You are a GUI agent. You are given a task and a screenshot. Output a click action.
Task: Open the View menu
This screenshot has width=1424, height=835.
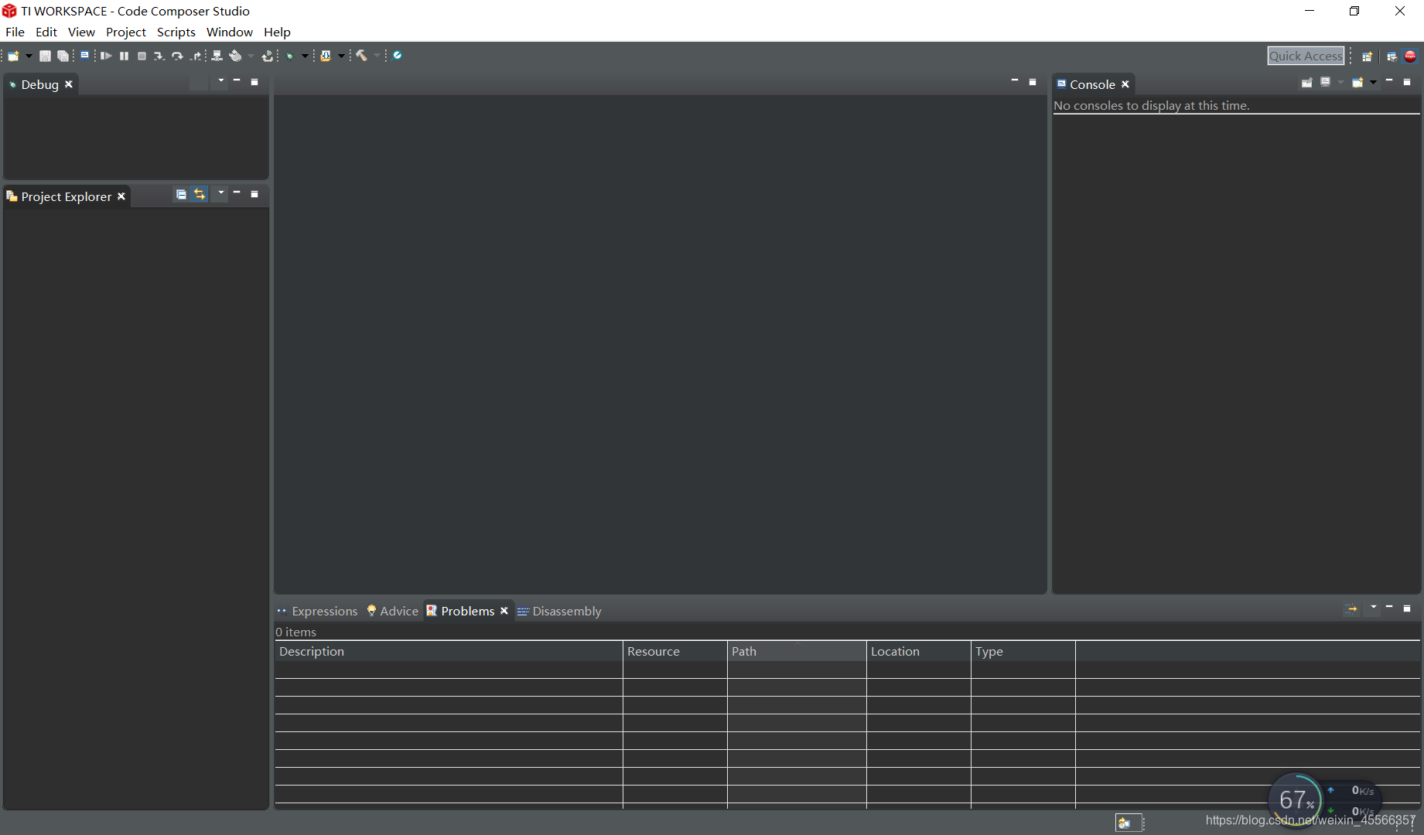[x=81, y=32]
